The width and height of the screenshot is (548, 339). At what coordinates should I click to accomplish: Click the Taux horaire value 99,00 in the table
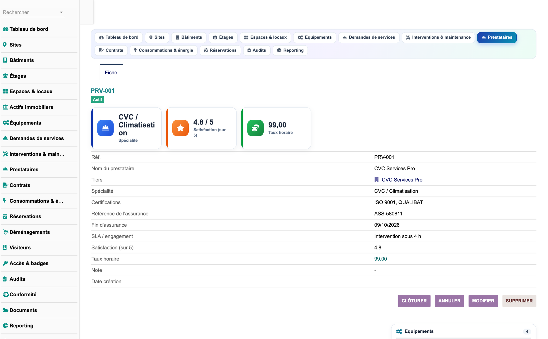pos(380,259)
